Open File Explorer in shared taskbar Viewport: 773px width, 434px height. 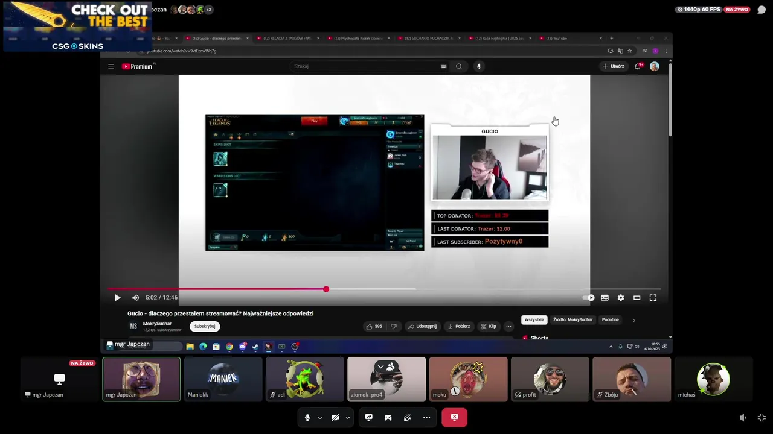pos(190,347)
